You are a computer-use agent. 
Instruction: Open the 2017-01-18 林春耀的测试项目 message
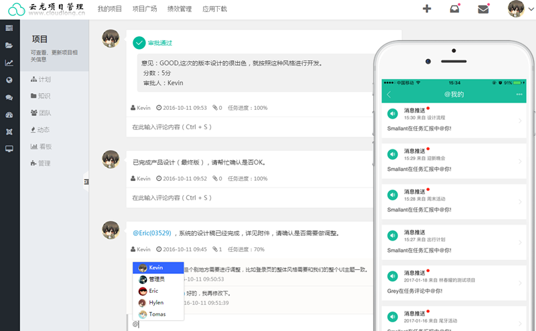point(454,283)
